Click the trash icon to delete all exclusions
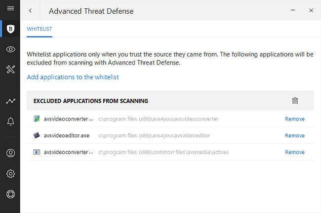The width and height of the screenshot is (321, 213). tap(295, 100)
